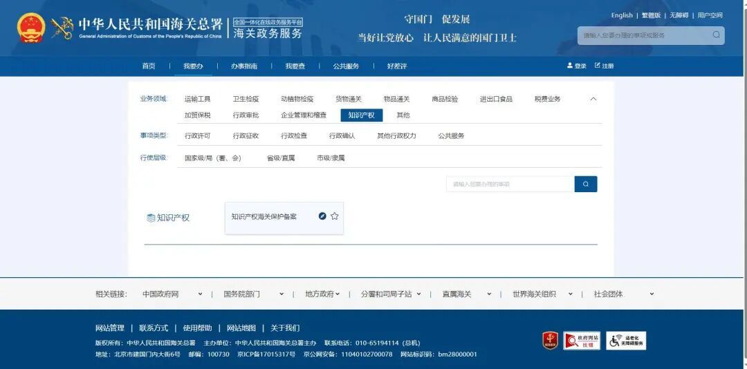Filter by 货物通关 business area

tap(349, 99)
